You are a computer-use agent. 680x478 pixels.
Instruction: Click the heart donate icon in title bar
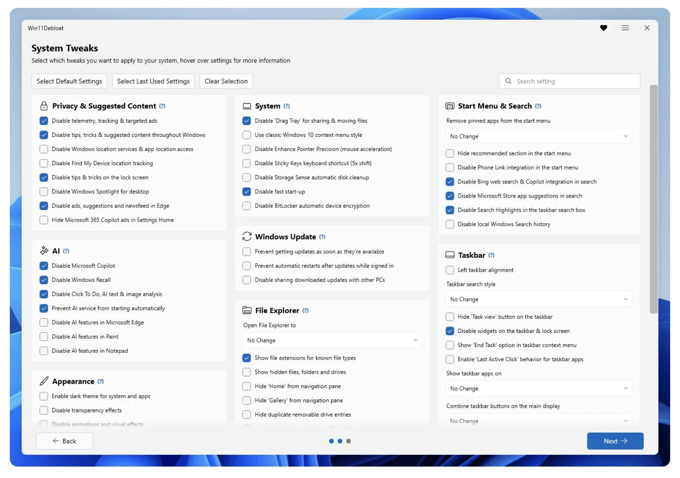tap(603, 28)
